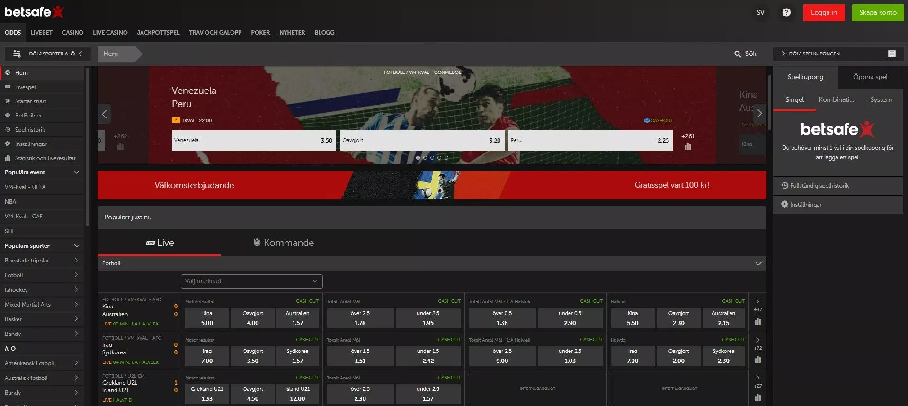This screenshot has width=908, height=406.
Task: Open LIVE CASINO section
Action: coord(110,33)
